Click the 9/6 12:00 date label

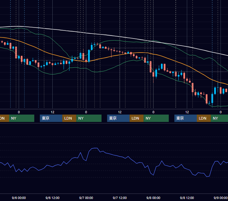point(53,198)
